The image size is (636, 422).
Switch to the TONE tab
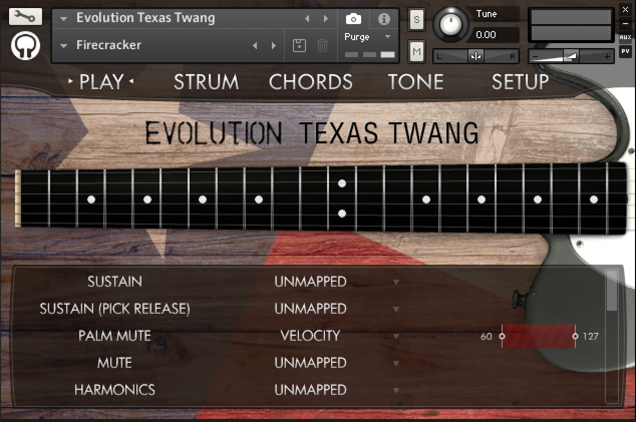point(416,82)
